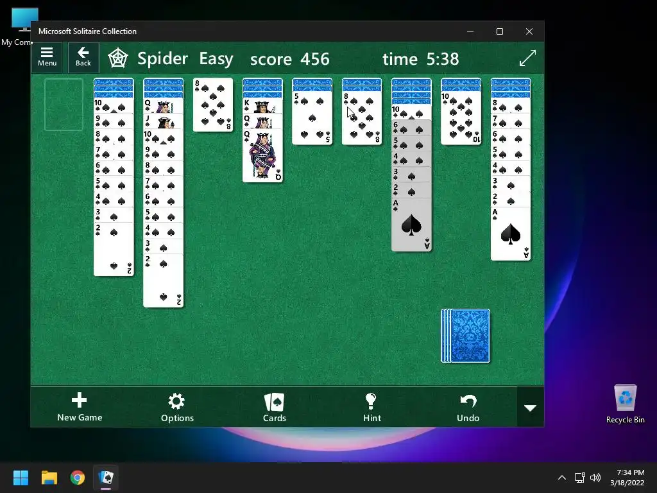657x493 pixels.
Task: Minimize the Solitaire window
Action: click(470, 31)
